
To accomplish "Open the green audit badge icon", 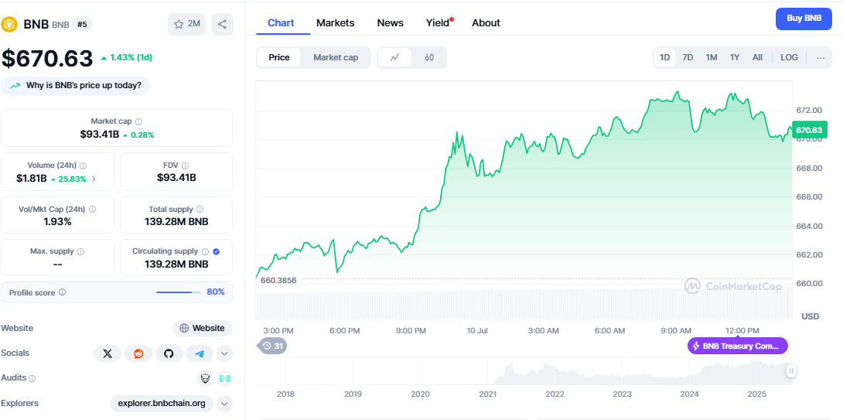I will tap(224, 378).
